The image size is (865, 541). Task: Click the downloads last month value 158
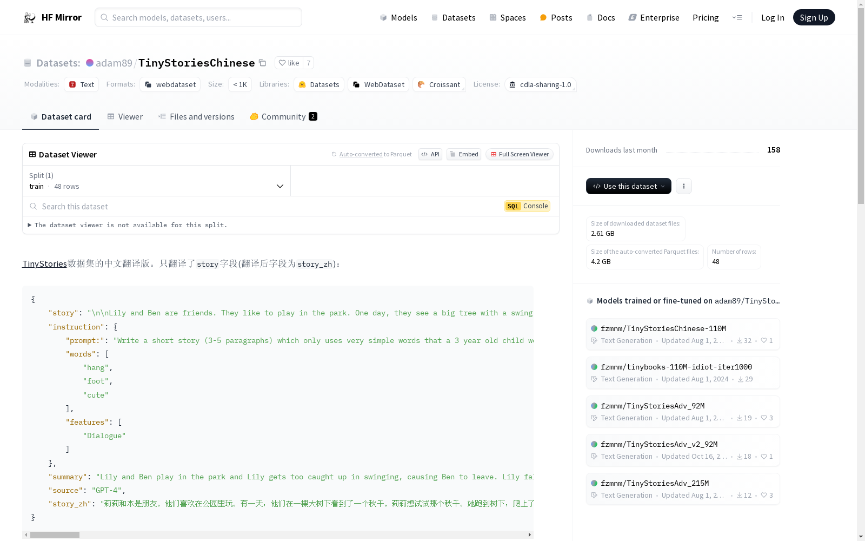774,150
